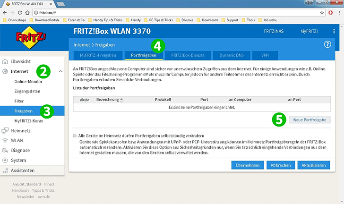Open the Support bookmark folder

tap(230, 20)
